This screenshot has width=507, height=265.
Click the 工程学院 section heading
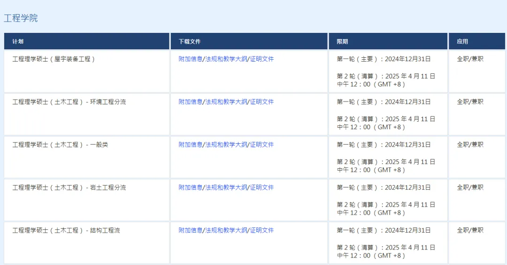(x=21, y=18)
